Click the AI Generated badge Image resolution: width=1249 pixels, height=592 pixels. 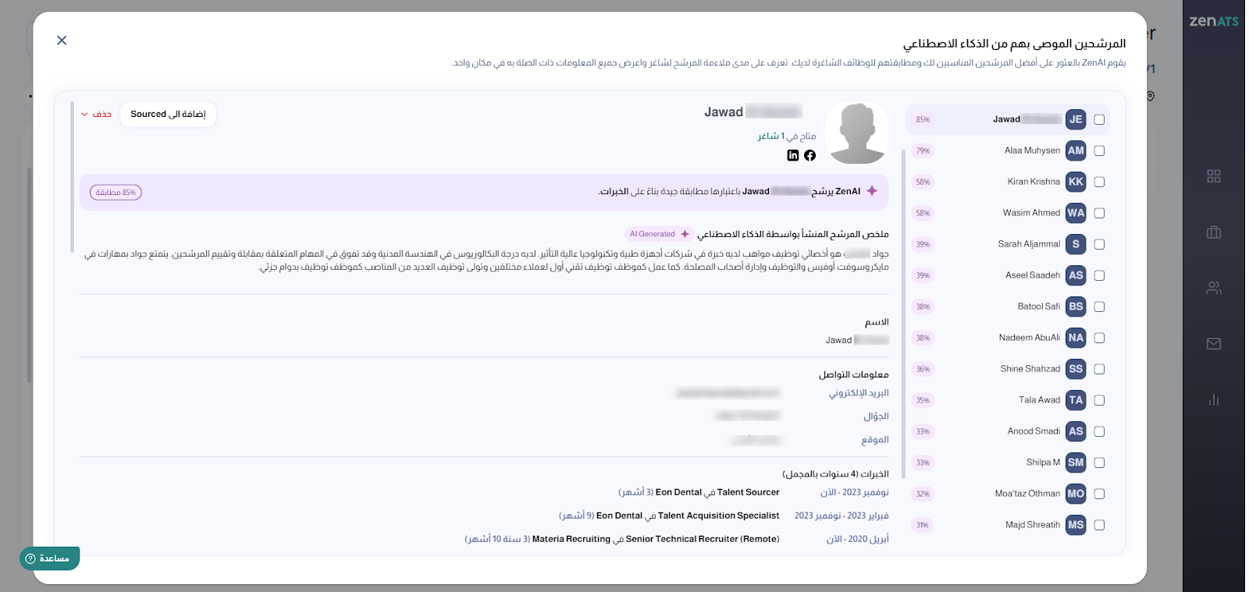(x=660, y=234)
